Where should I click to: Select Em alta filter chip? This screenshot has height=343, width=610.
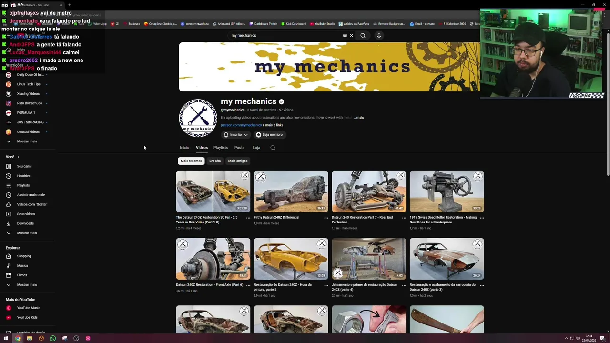(x=215, y=161)
